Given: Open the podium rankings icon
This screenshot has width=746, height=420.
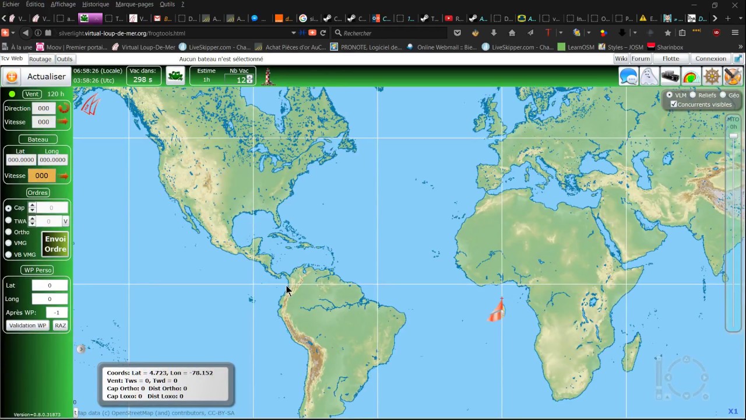Looking at the screenshot, I should point(670,76).
